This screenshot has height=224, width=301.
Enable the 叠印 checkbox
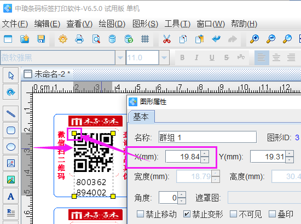[272, 214]
